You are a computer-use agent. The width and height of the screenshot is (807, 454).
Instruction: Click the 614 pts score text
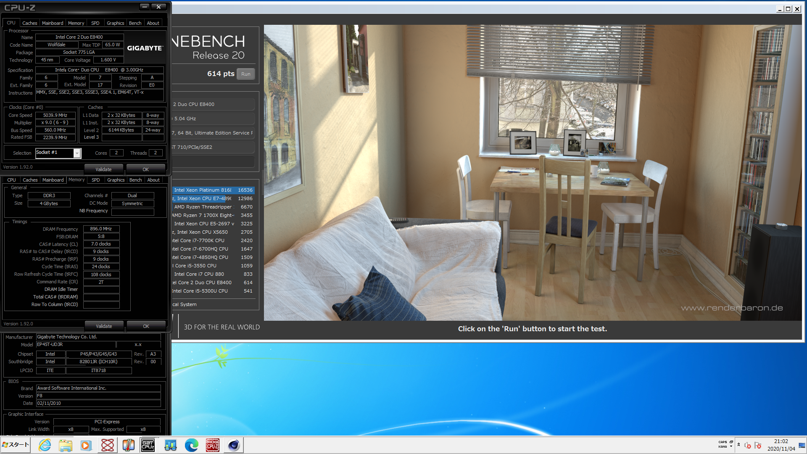[x=221, y=74]
